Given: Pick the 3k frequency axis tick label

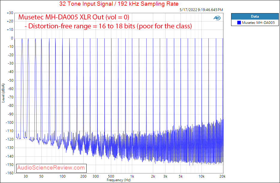Looking at the screenshot, I should 165,176.
